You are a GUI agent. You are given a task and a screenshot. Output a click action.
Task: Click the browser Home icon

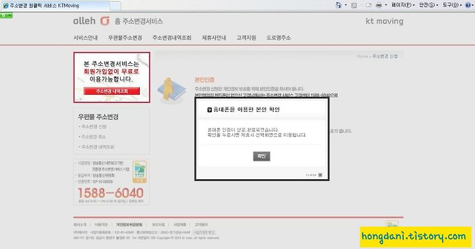click(x=338, y=5)
